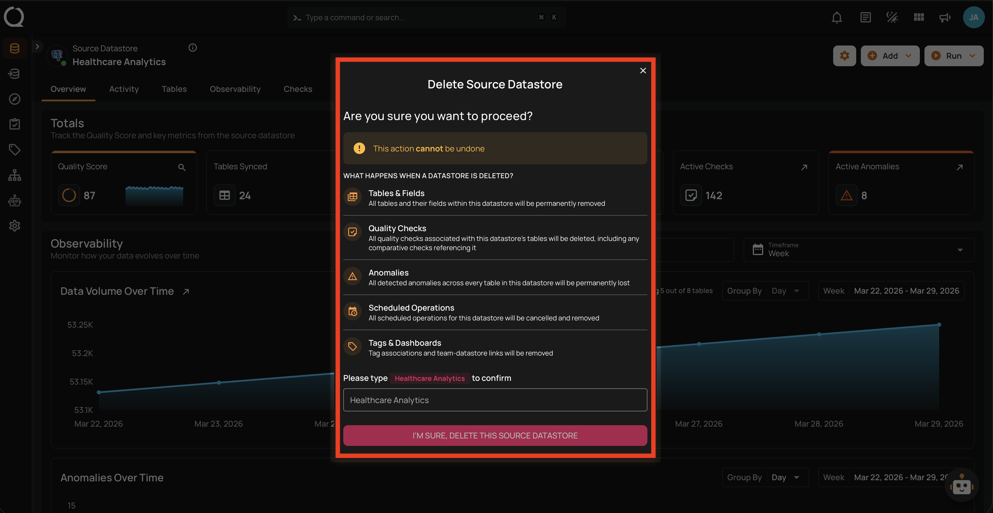This screenshot has height=513, width=993.
Task: Click the notifications bell icon
Action: click(x=837, y=17)
